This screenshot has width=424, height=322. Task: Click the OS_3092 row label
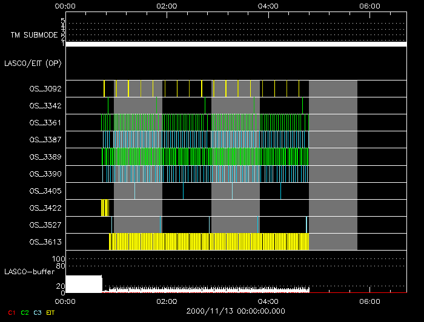(45, 89)
